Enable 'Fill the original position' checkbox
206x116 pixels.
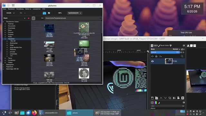click(13, 89)
